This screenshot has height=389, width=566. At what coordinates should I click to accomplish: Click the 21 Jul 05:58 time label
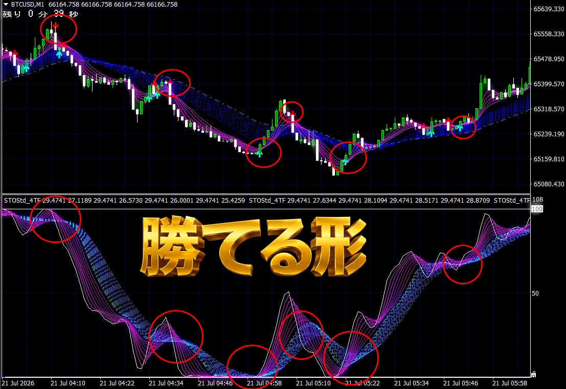point(510,383)
